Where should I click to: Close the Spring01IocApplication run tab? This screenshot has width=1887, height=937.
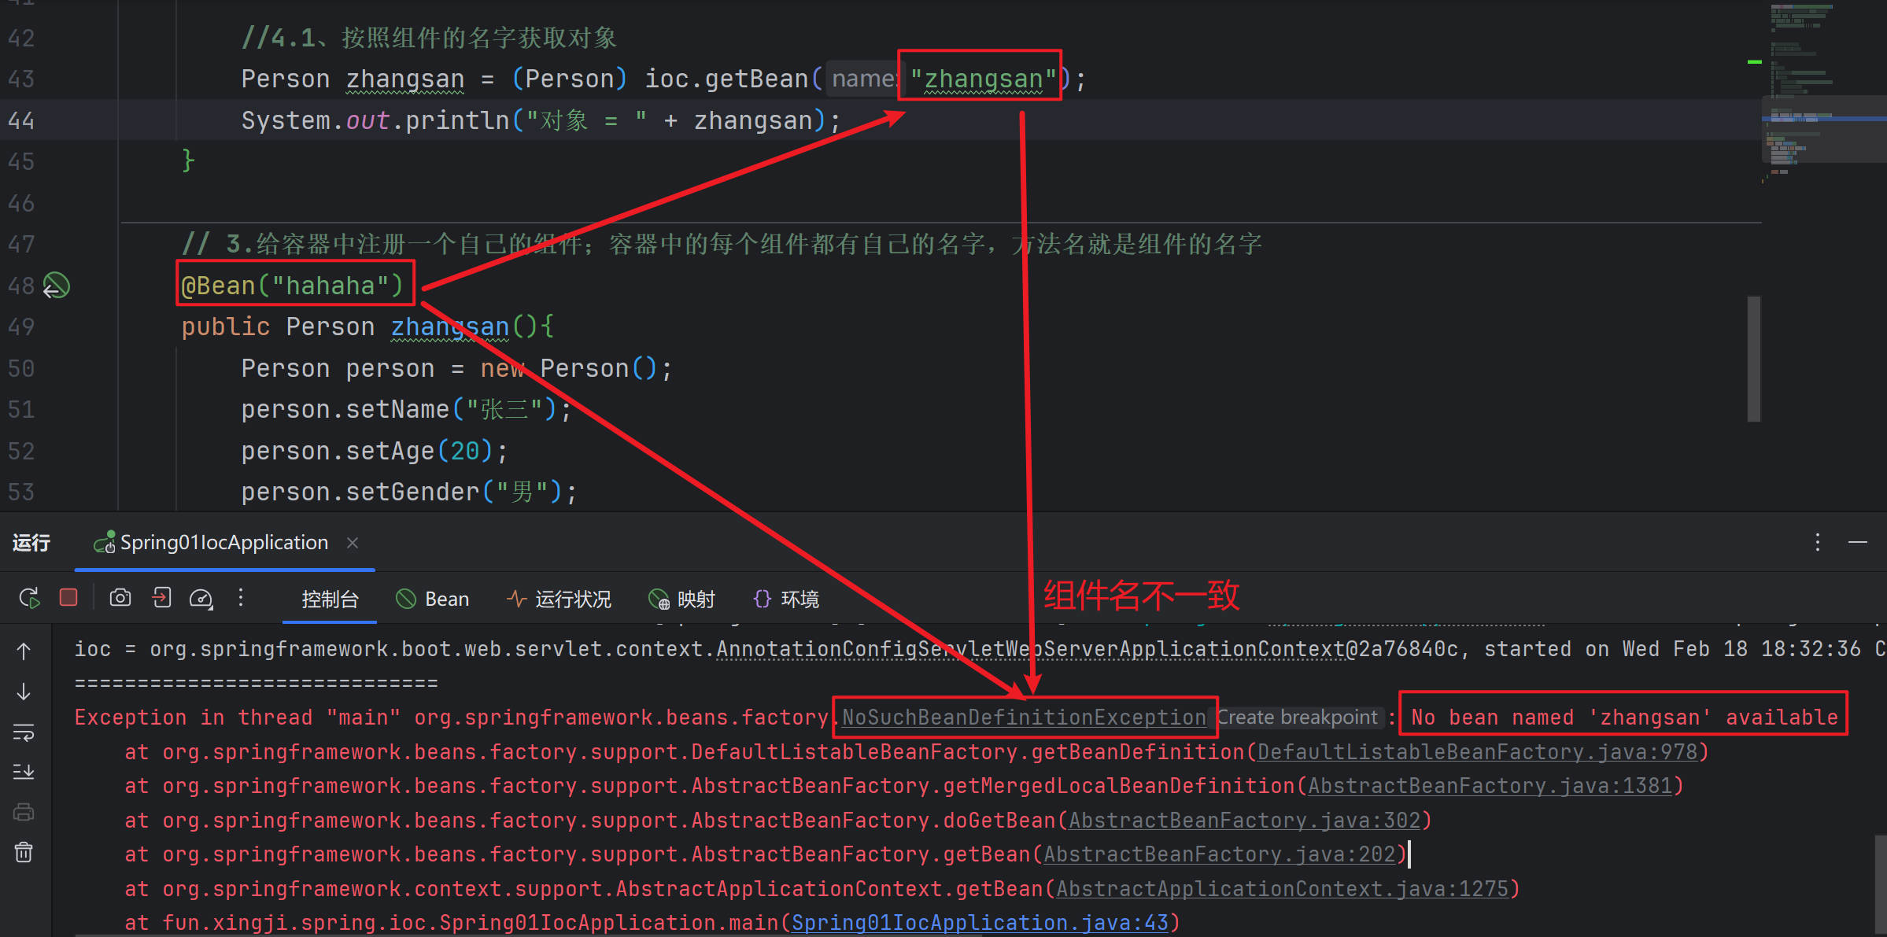353,543
